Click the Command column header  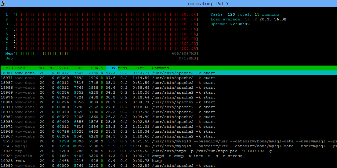(161, 68)
